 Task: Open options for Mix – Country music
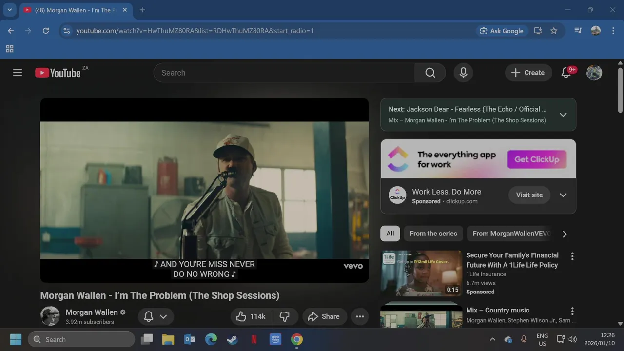coord(572,311)
